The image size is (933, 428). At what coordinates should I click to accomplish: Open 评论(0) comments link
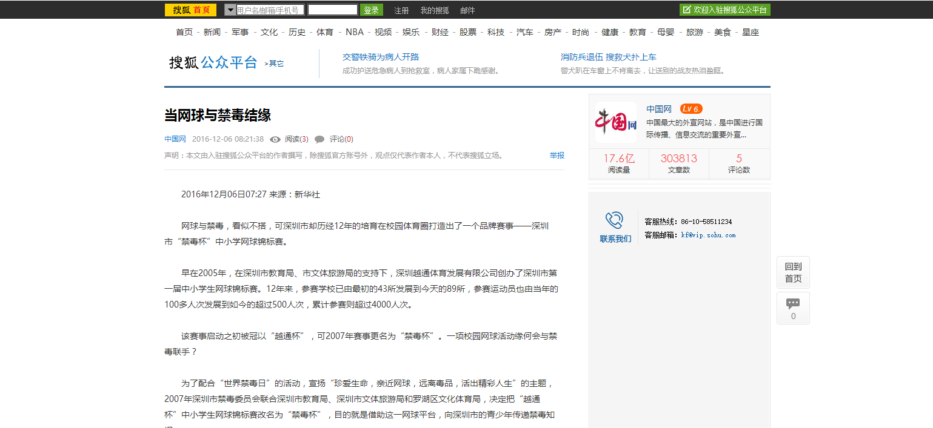click(341, 139)
